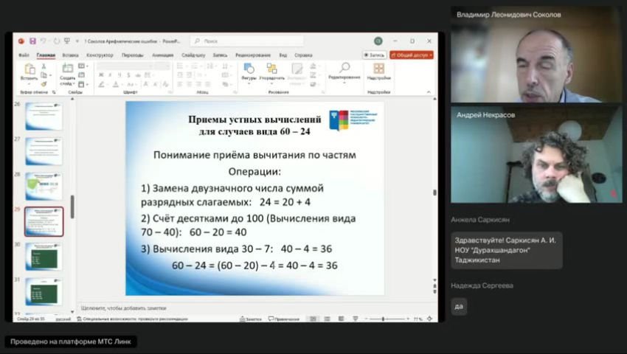Open the Переходы ribbon tab
Viewport: 627px width, 354px height.
132,55
